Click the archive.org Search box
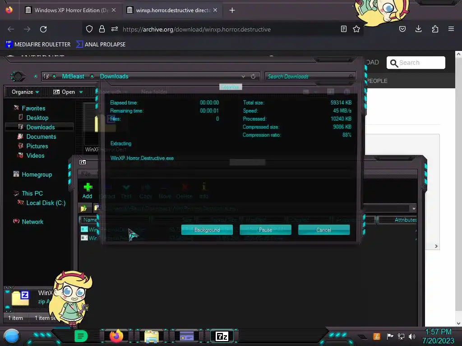The image size is (462, 346). (x=416, y=63)
